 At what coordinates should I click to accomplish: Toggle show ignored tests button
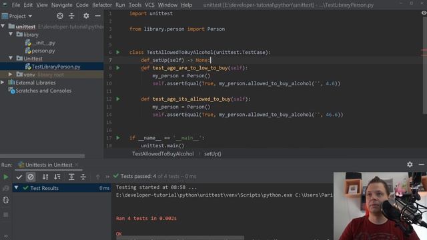(x=31, y=177)
